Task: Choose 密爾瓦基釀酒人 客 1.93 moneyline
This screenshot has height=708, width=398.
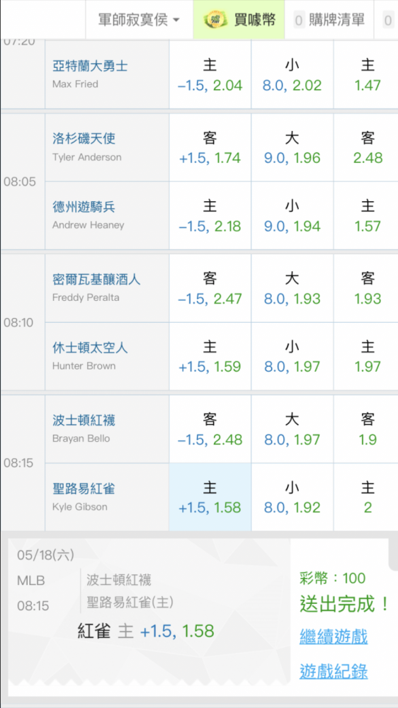Action: pos(368,288)
